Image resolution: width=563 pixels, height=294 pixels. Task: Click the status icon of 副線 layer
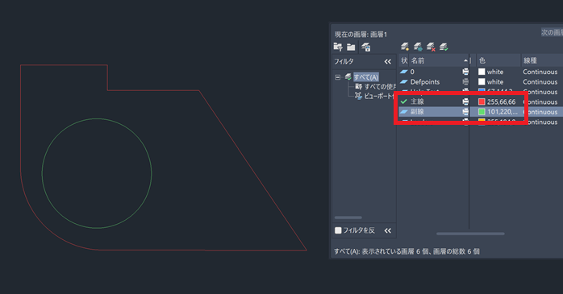(404, 111)
